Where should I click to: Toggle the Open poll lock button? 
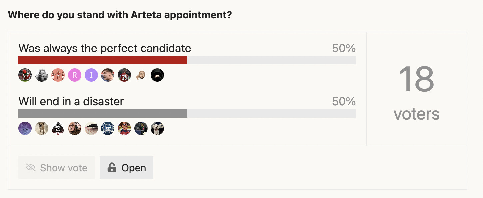(126, 168)
